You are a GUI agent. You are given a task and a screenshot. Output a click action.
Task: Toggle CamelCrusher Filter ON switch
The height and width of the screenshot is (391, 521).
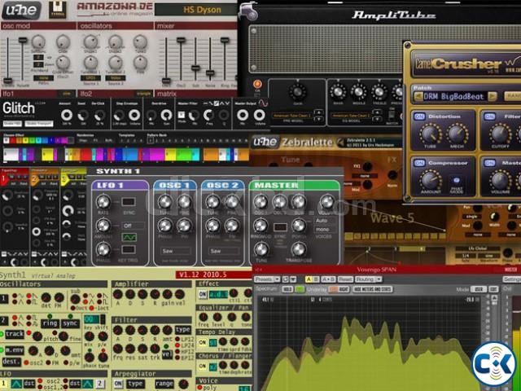click(x=489, y=116)
